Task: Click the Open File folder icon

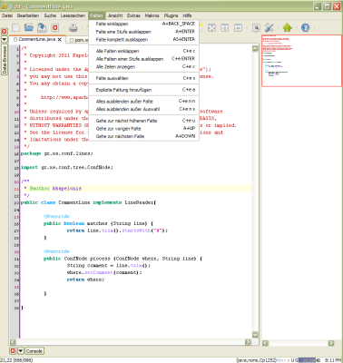Action: 29,28
